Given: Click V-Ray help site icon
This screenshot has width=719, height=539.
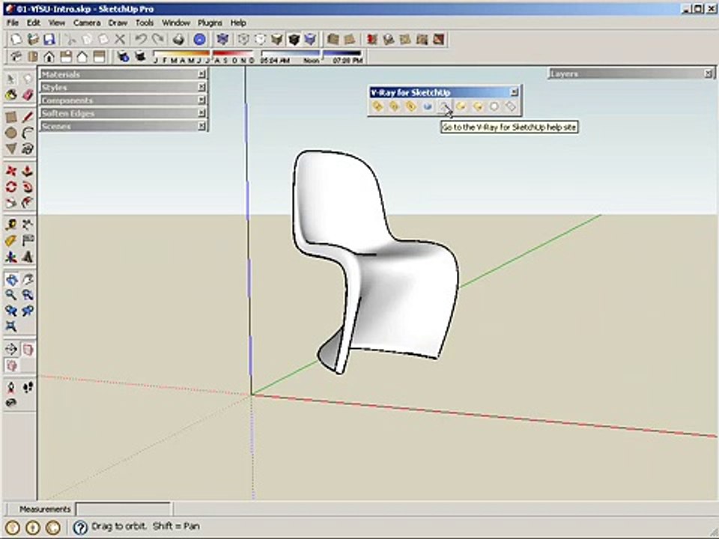Looking at the screenshot, I should 444,106.
